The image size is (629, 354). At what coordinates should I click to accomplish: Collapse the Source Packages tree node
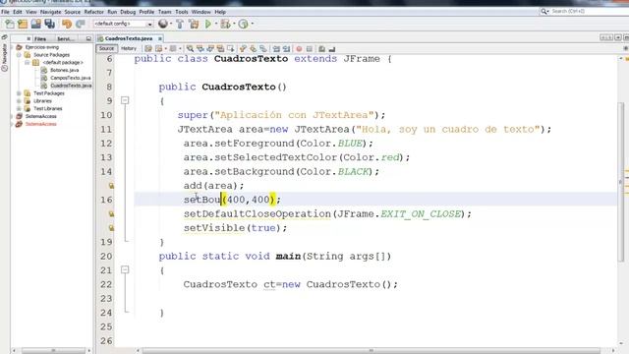(x=19, y=55)
